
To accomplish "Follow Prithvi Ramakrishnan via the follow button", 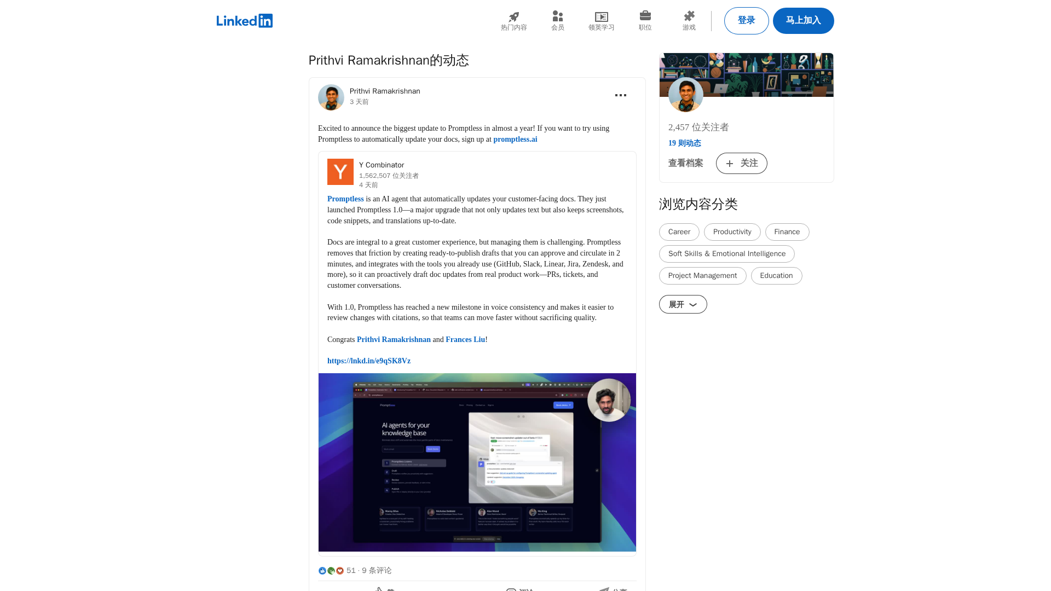I will click(741, 163).
